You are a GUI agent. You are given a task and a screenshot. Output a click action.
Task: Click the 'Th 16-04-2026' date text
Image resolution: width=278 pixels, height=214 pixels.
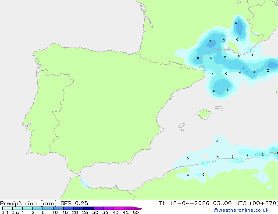[184, 204]
